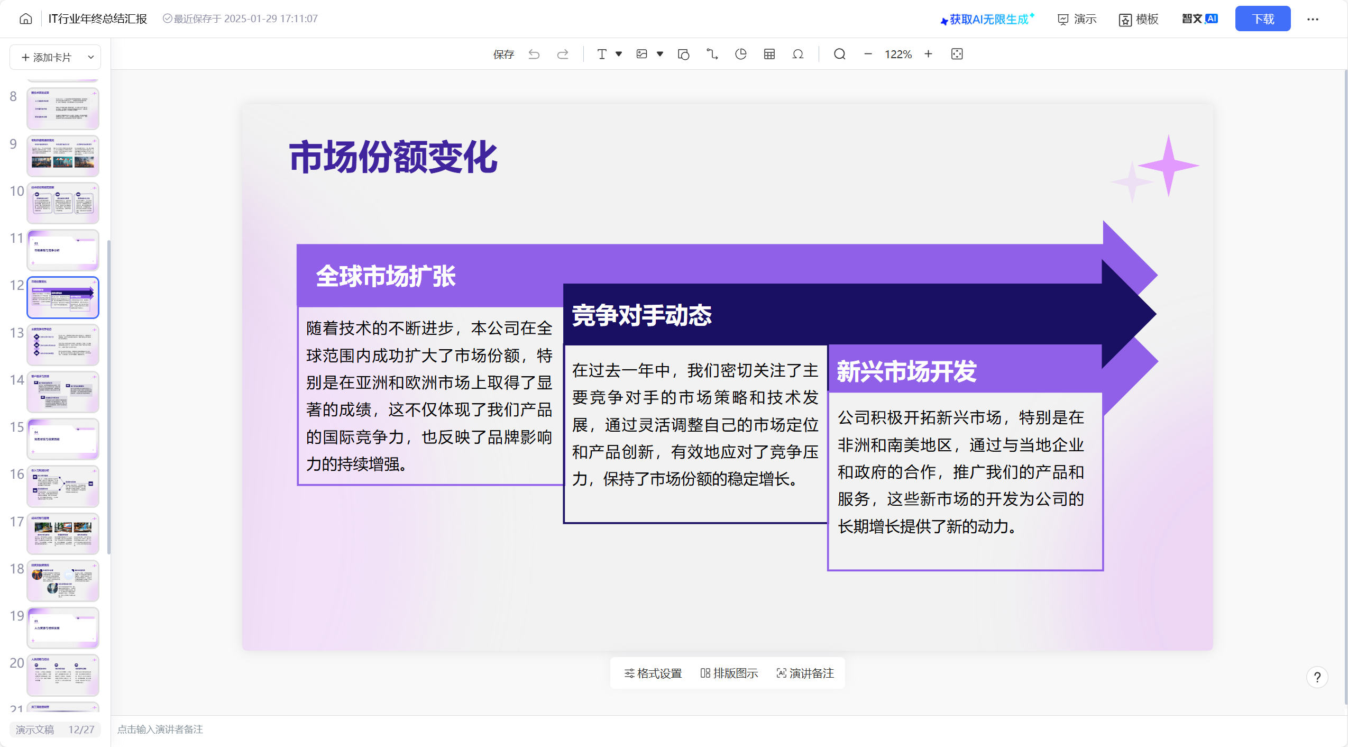Click the fit-to-screen icon
1348x747 pixels.
tap(957, 54)
